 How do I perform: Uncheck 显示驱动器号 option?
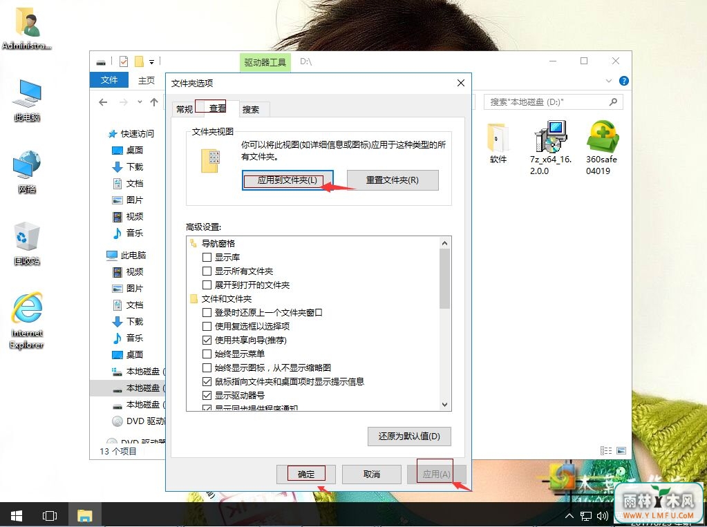[x=207, y=395]
